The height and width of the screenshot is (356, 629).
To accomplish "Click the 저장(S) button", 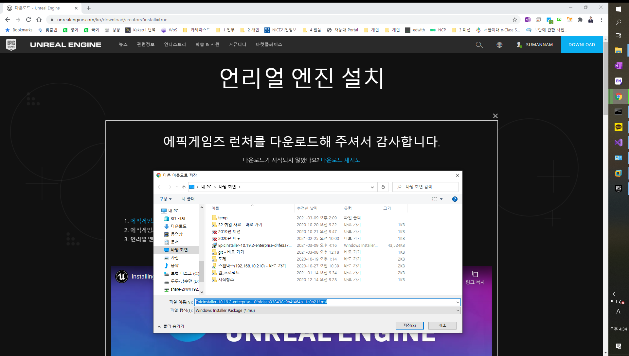I will pos(409,326).
